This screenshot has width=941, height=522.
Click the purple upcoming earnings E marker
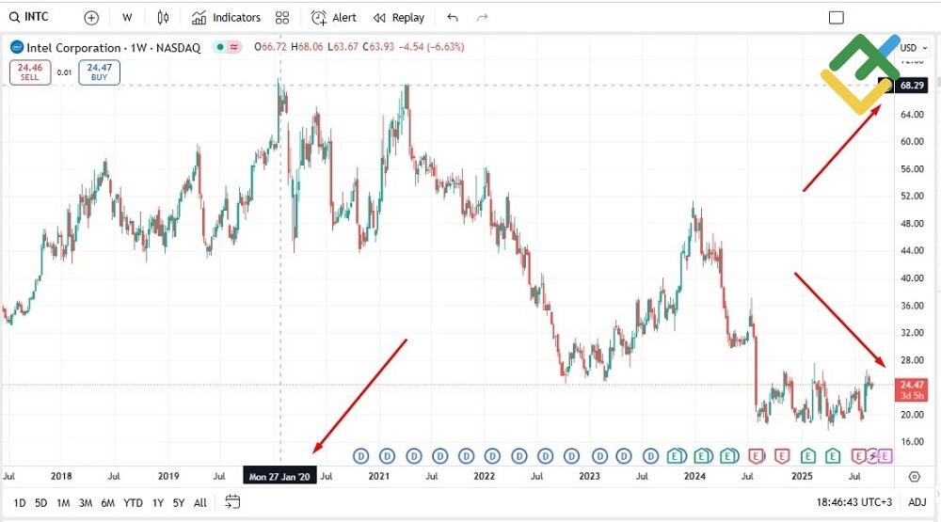click(885, 456)
